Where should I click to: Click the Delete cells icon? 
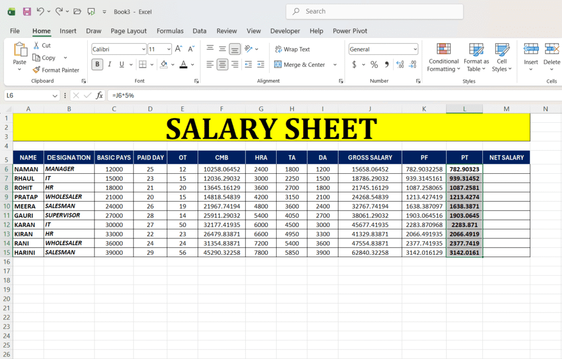pyautogui.click(x=552, y=49)
